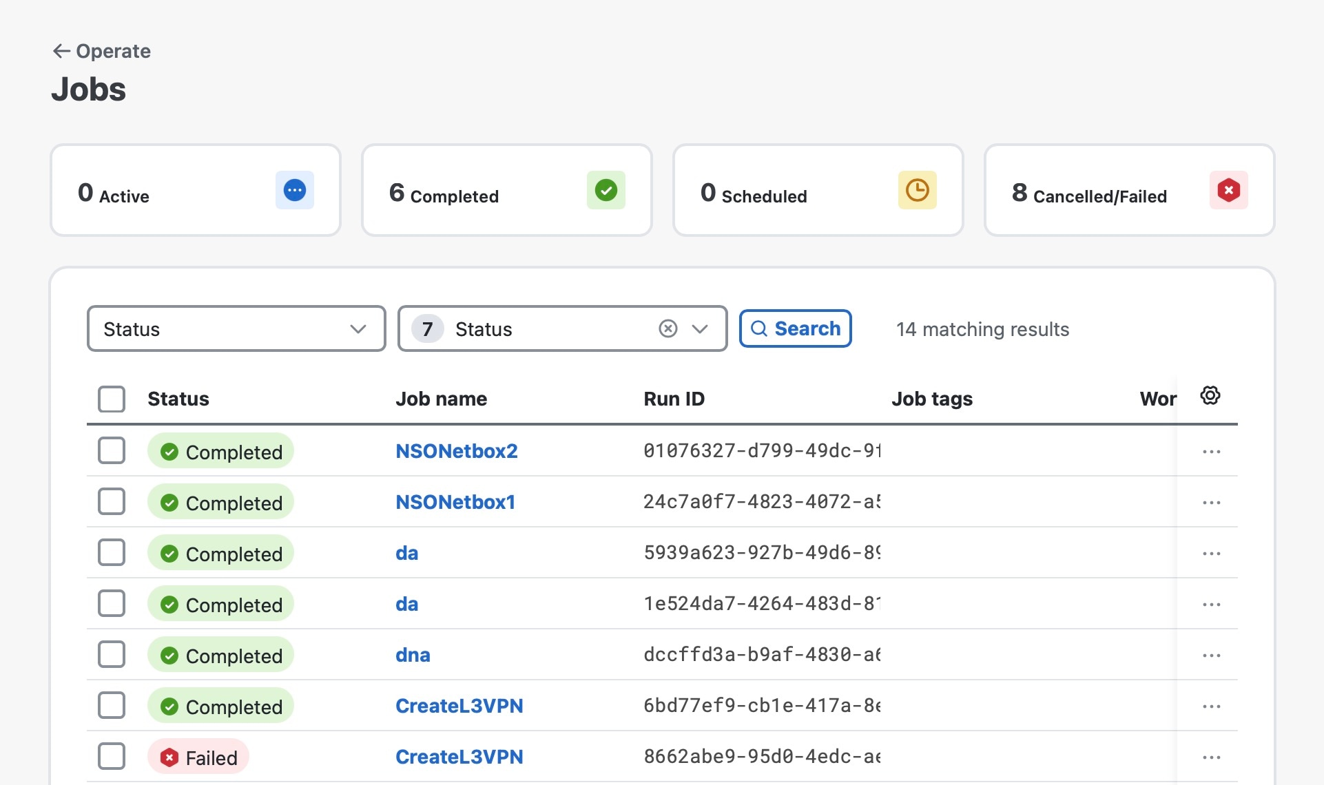Open the 0 Scheduled summary card
1324x785 pixels.
coord(818,190)
